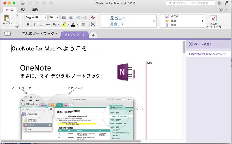Insert a bulleted list
This screenshot has width=232, height=144.
click(x=64, y=17)
